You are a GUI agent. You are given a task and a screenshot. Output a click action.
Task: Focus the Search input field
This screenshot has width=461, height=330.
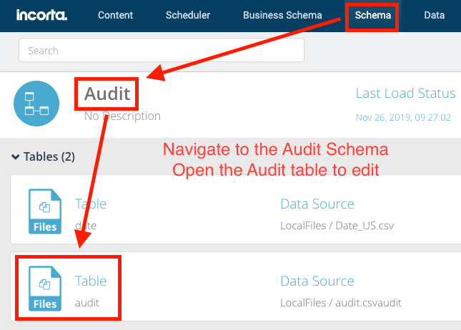click(162, 50)
